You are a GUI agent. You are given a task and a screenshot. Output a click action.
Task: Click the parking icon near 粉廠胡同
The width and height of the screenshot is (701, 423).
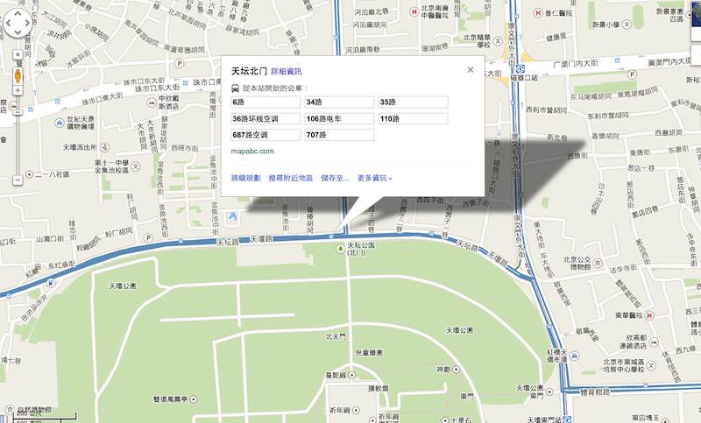pyautogui.click(x=148, y=238)
